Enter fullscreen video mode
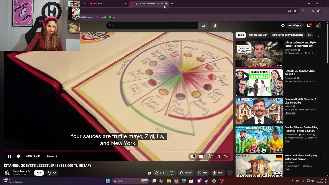329x185 pixels. [226, 156]
